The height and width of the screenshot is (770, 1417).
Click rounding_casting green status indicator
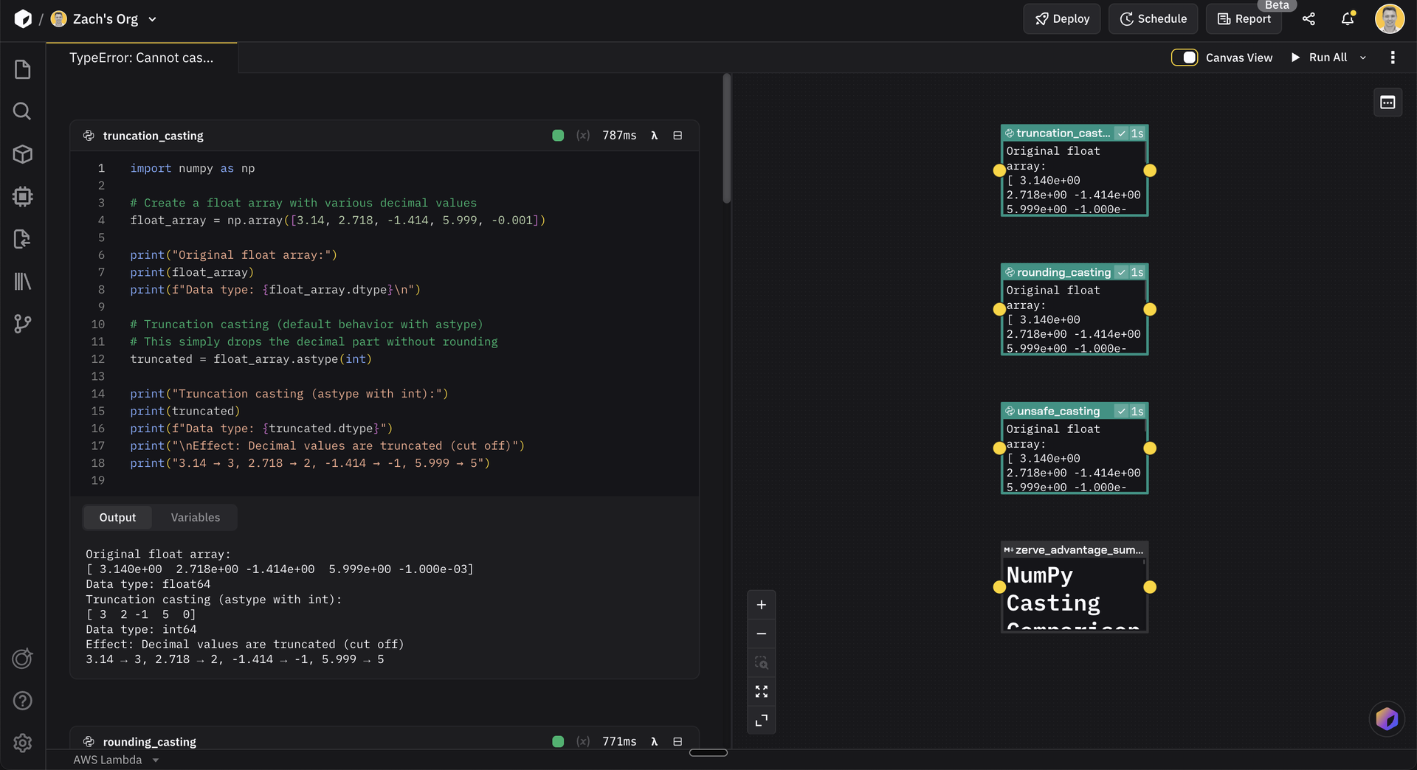point(558,742)
